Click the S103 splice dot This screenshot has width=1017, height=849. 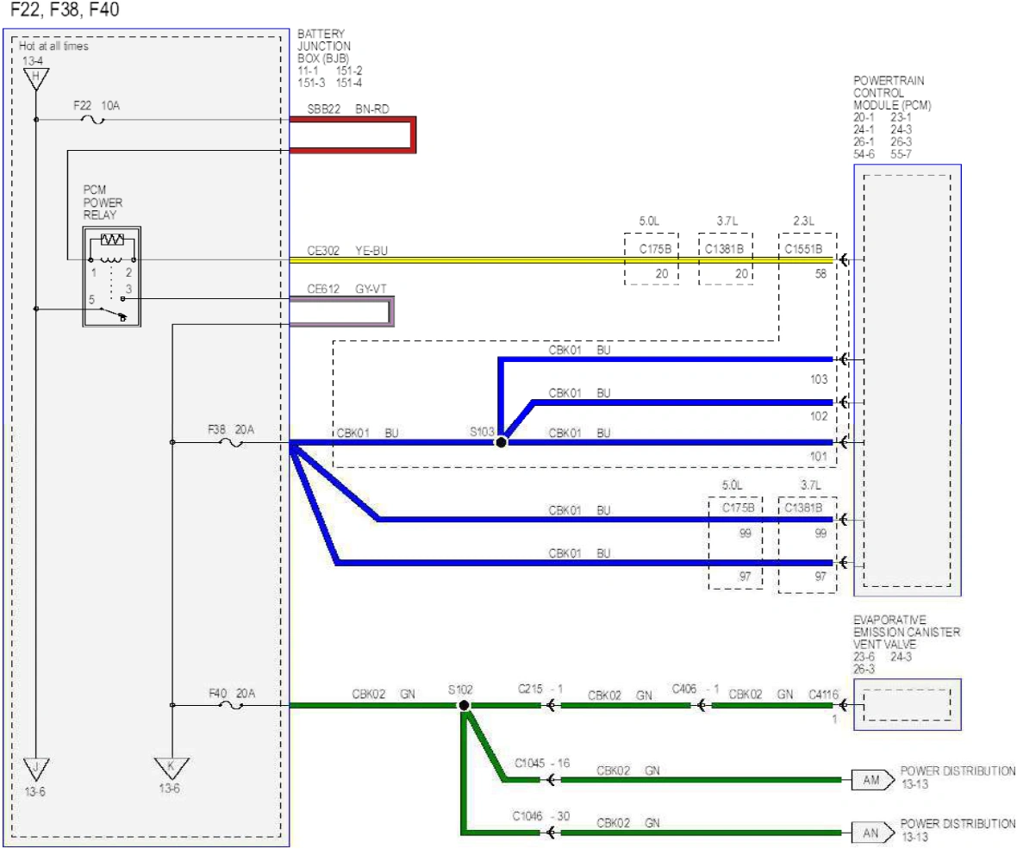(x=501, y=442)
